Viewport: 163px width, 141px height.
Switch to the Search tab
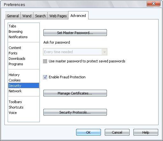[40, 16]
